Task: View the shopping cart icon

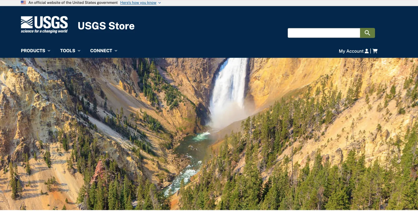Action: [x=375, y=51]
